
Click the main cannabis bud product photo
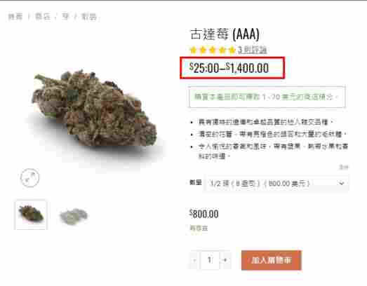(x=95, y=111)
